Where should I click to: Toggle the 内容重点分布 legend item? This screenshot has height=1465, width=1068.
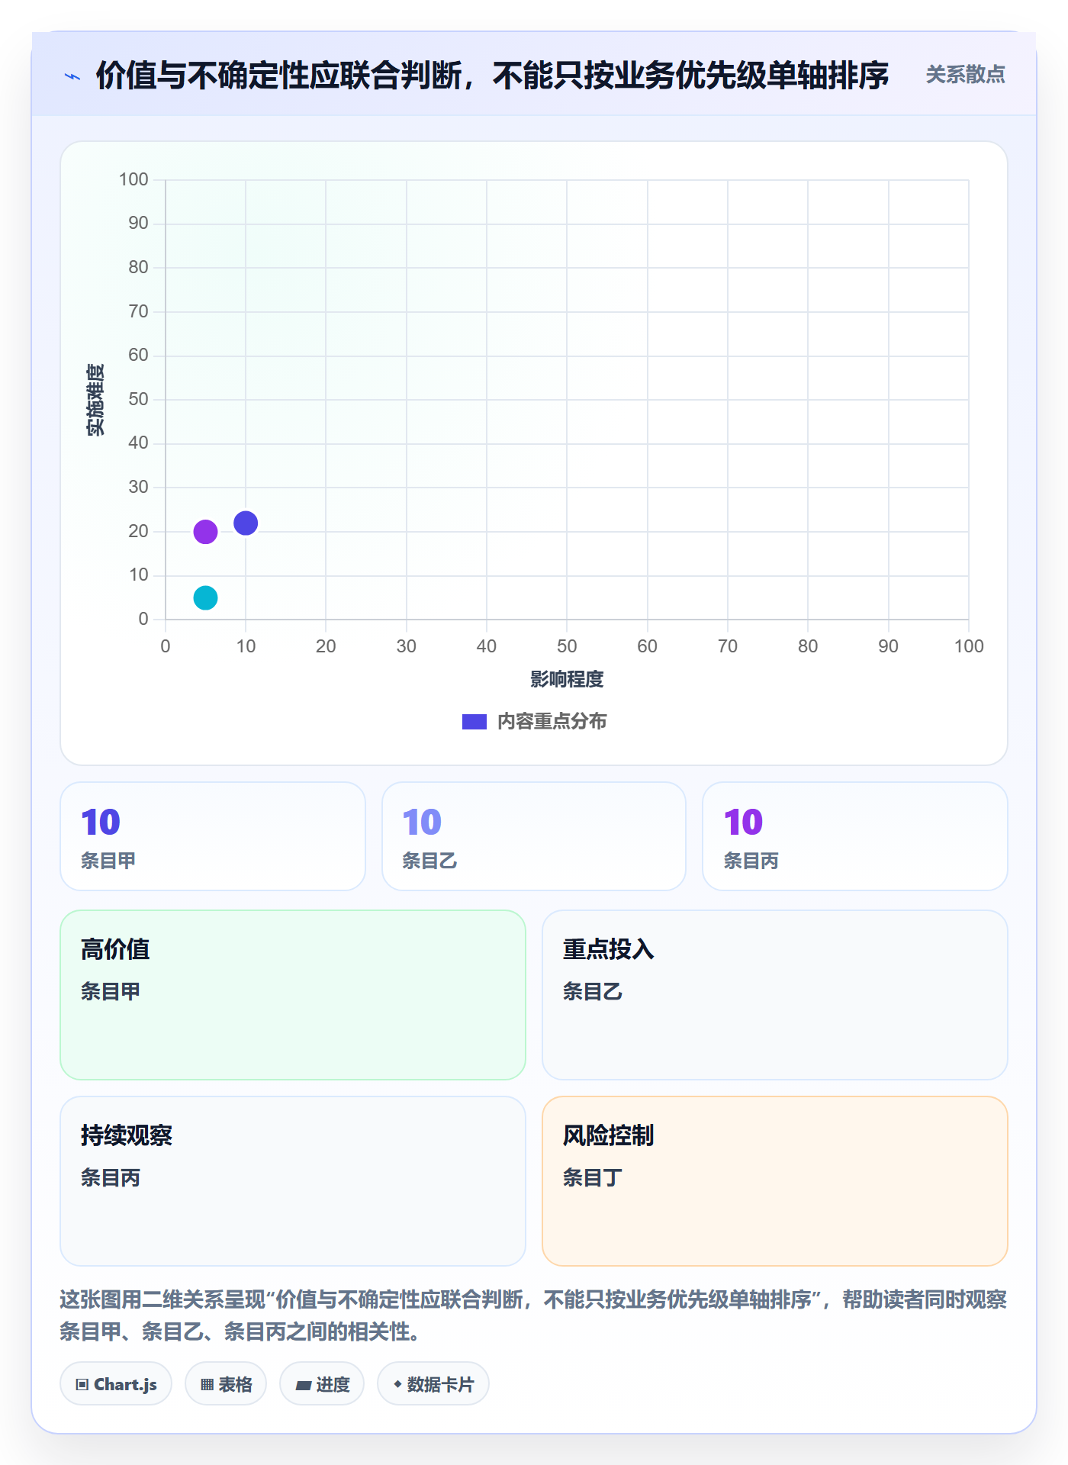click(x=534, y=721)
